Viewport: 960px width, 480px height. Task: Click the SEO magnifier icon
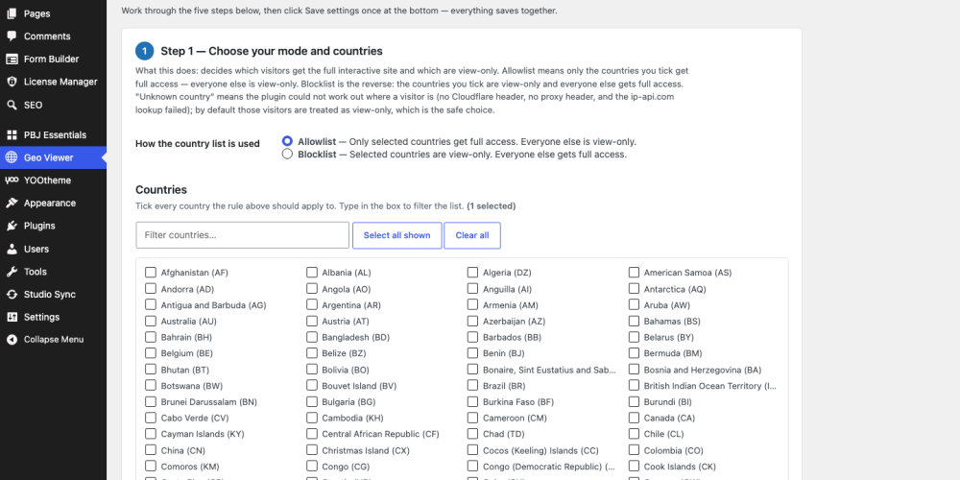pyautogui.click(x=12, y=105)
